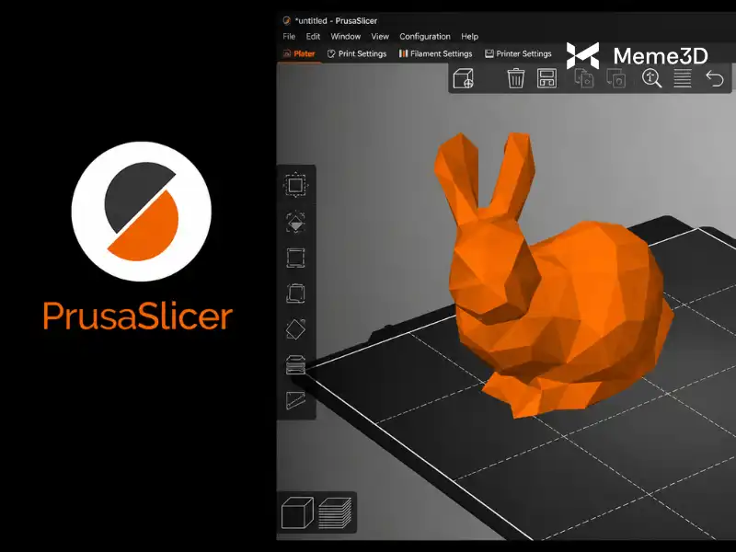The width and height of the screenshot is (736, 552).
Task: Select the Place on face tool
Action: tap(295, 293)
